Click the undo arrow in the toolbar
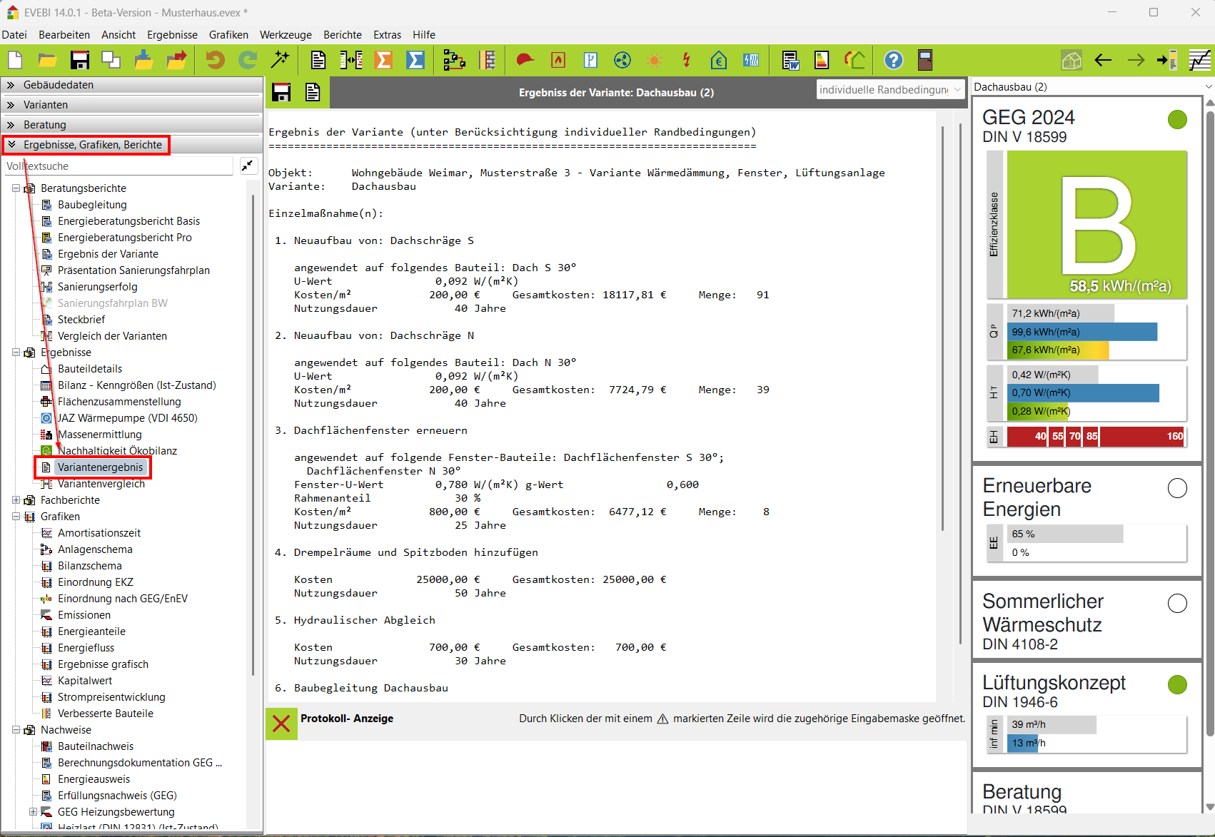1215x837 pixels. click(215, 61)
